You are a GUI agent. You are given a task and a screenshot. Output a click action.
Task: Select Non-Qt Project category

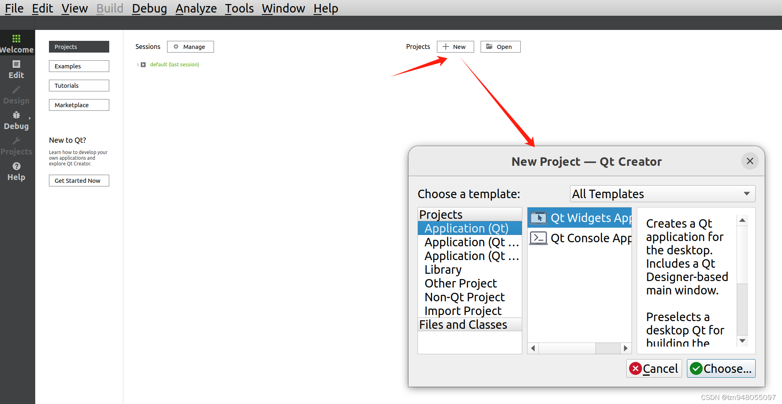pos(470,297)
